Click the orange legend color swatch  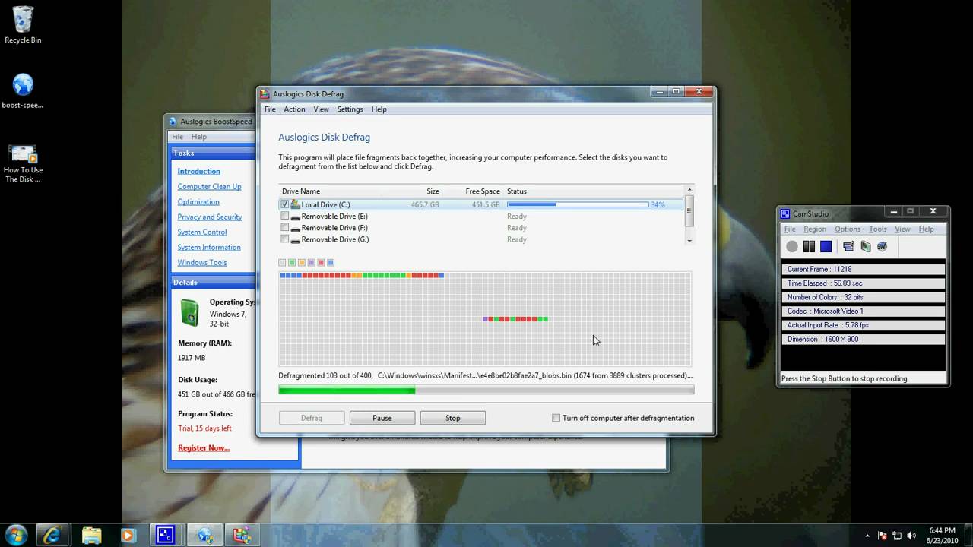pos(302,263)
